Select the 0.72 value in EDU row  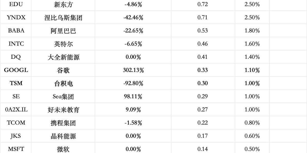203,4
